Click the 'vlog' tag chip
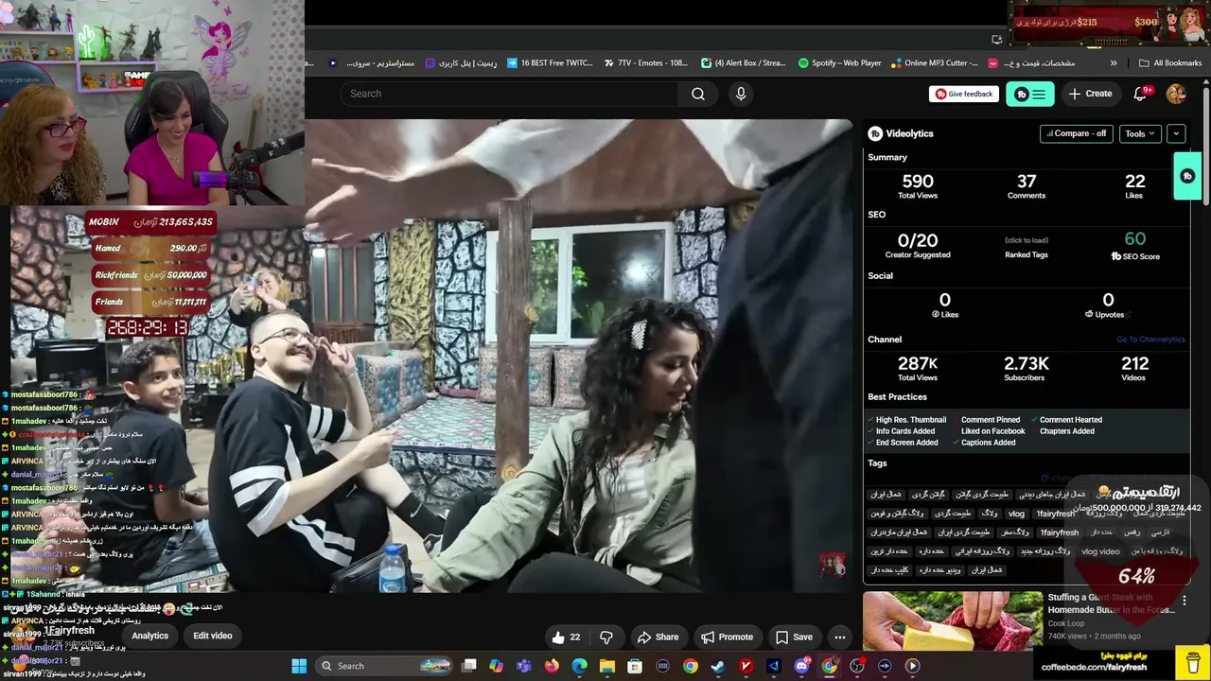 pyautogui.click(x=1016, y=514)
